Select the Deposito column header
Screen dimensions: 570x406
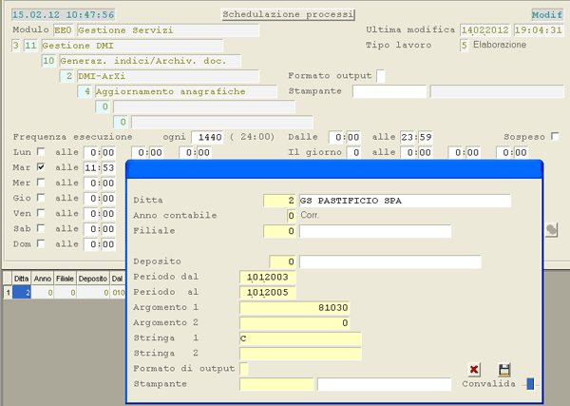(93, 278)
